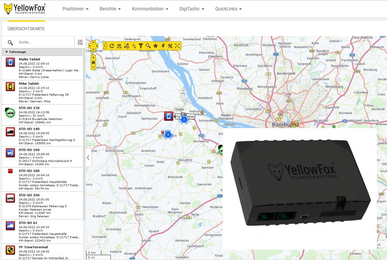
Task: Click the Malte Tablet phone icon in list
Action: click(10, 62)
